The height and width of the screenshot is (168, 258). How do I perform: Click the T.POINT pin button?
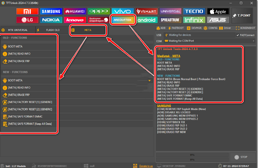(x=242, y=16)
